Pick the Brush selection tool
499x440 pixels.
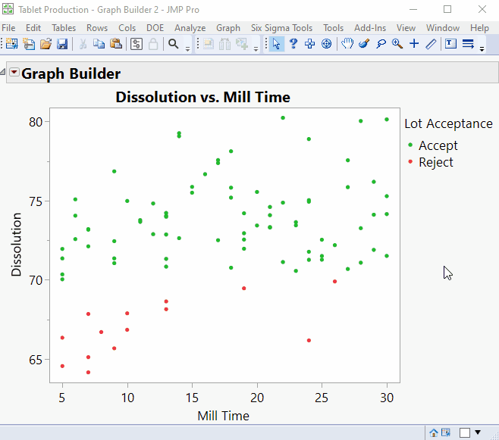[x=364, y=44]
